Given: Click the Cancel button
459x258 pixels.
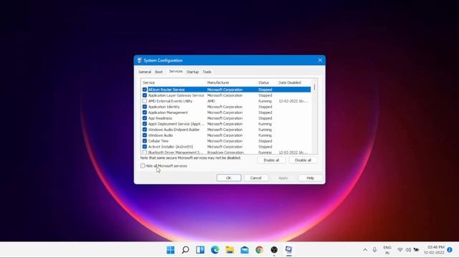Looking at the screenshot, I should 256,178.
